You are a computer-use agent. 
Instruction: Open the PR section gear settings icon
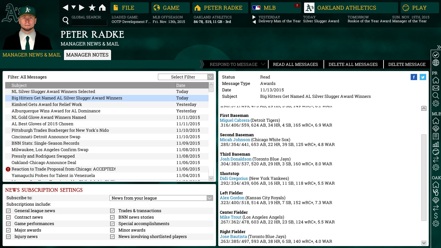click(436, 103)
